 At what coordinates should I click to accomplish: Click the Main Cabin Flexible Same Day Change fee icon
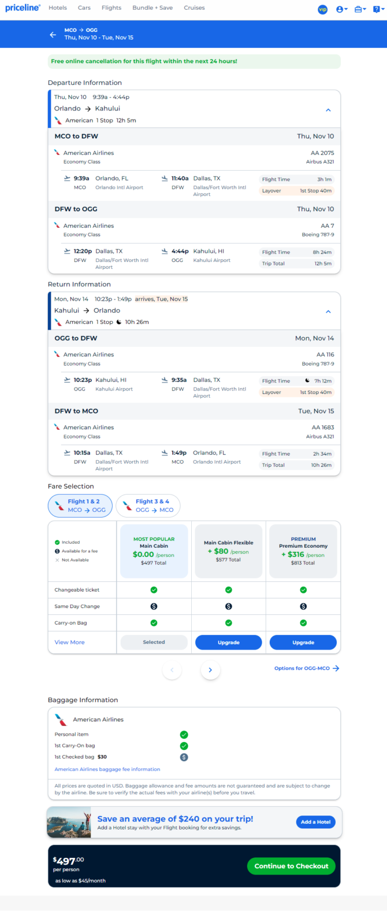coord(228,606)
